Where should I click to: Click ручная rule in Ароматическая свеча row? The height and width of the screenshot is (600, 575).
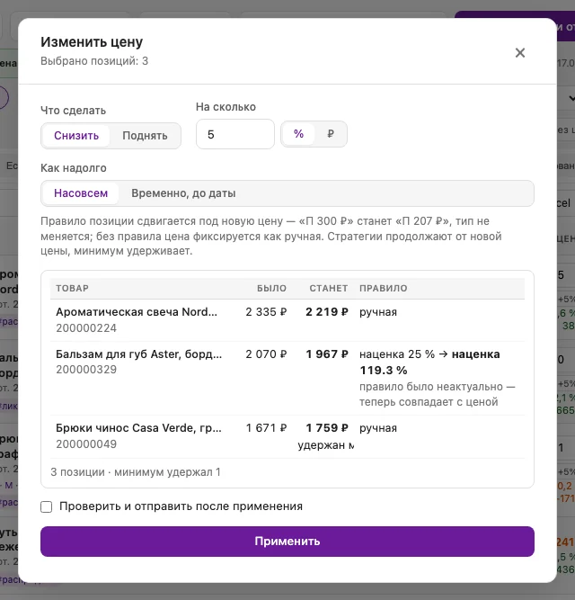[378, 312]
